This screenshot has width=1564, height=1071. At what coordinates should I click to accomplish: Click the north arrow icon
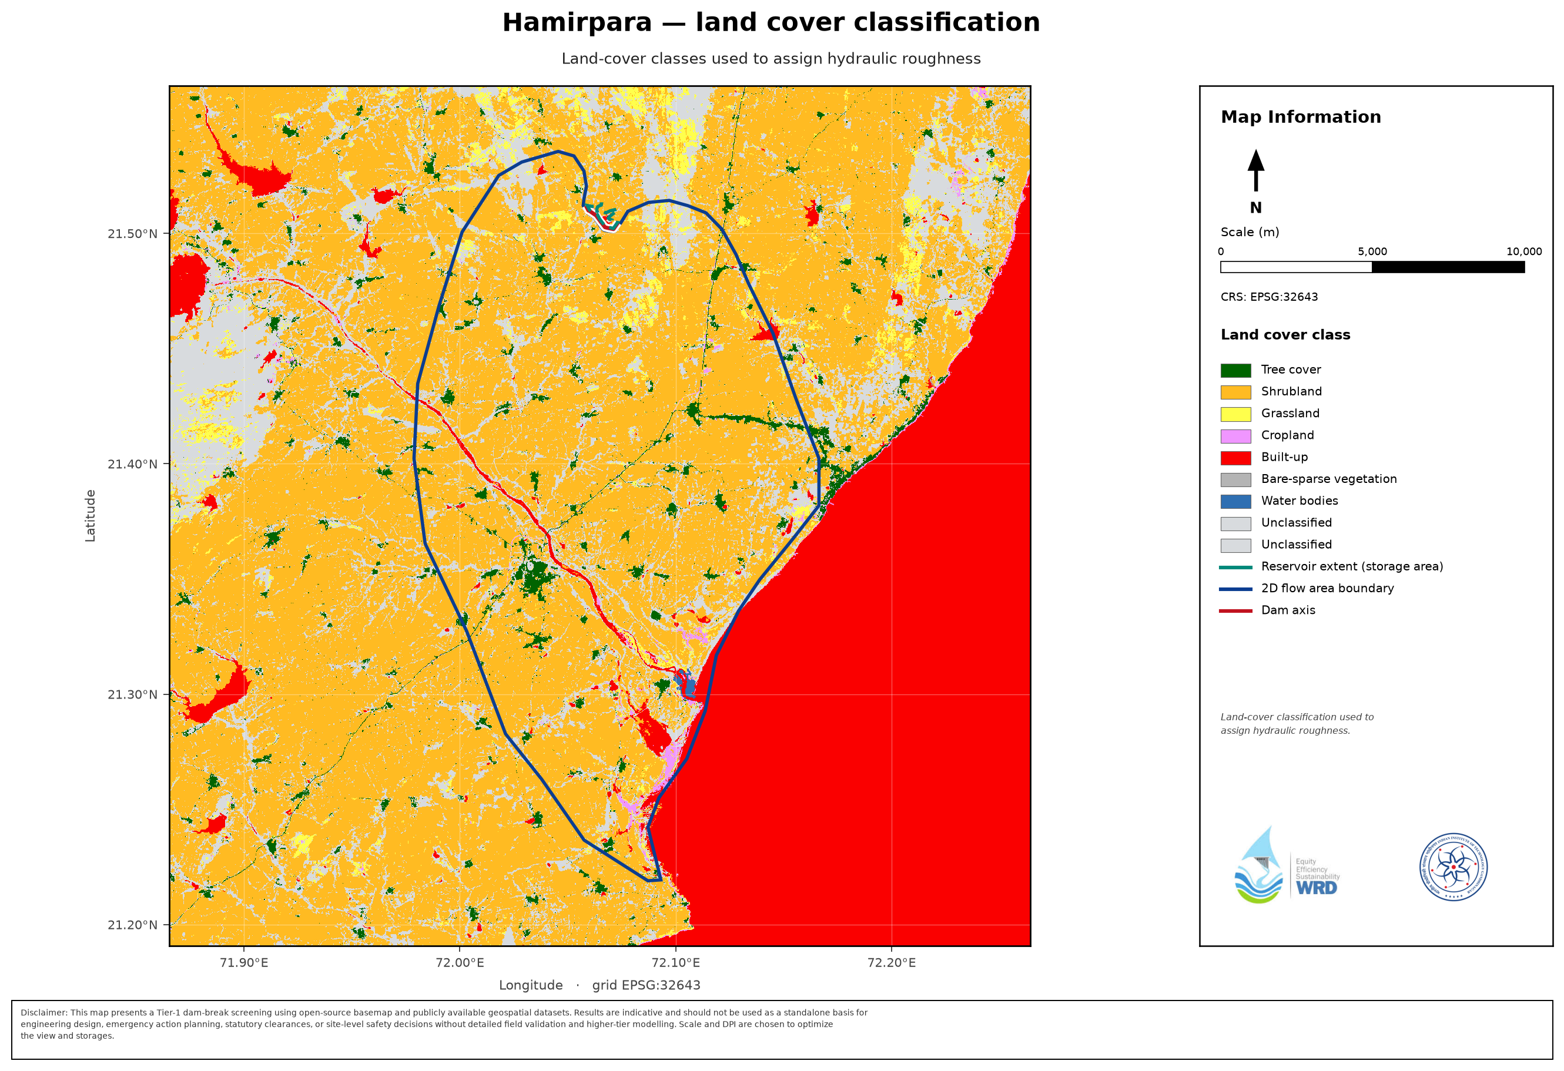(1256, 170)
